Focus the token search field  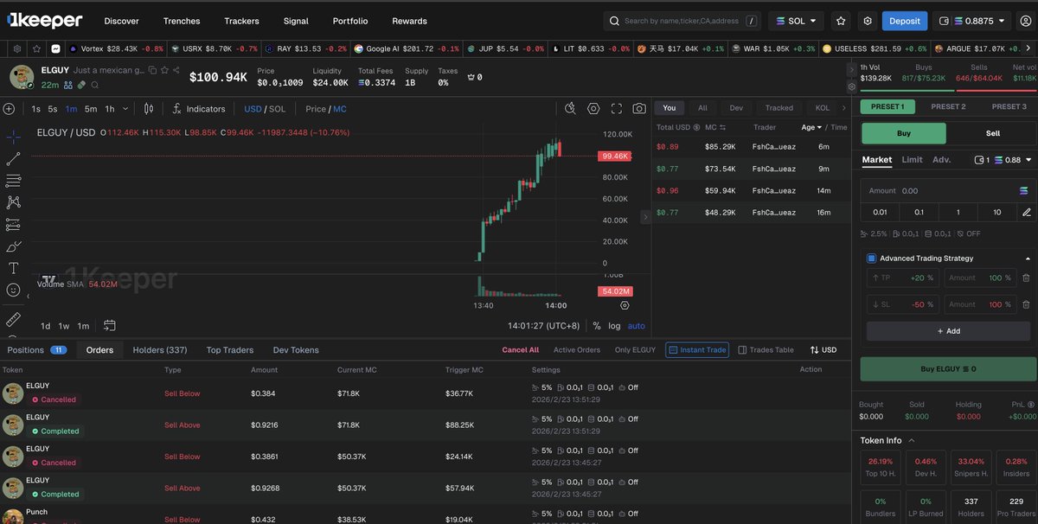683,21
